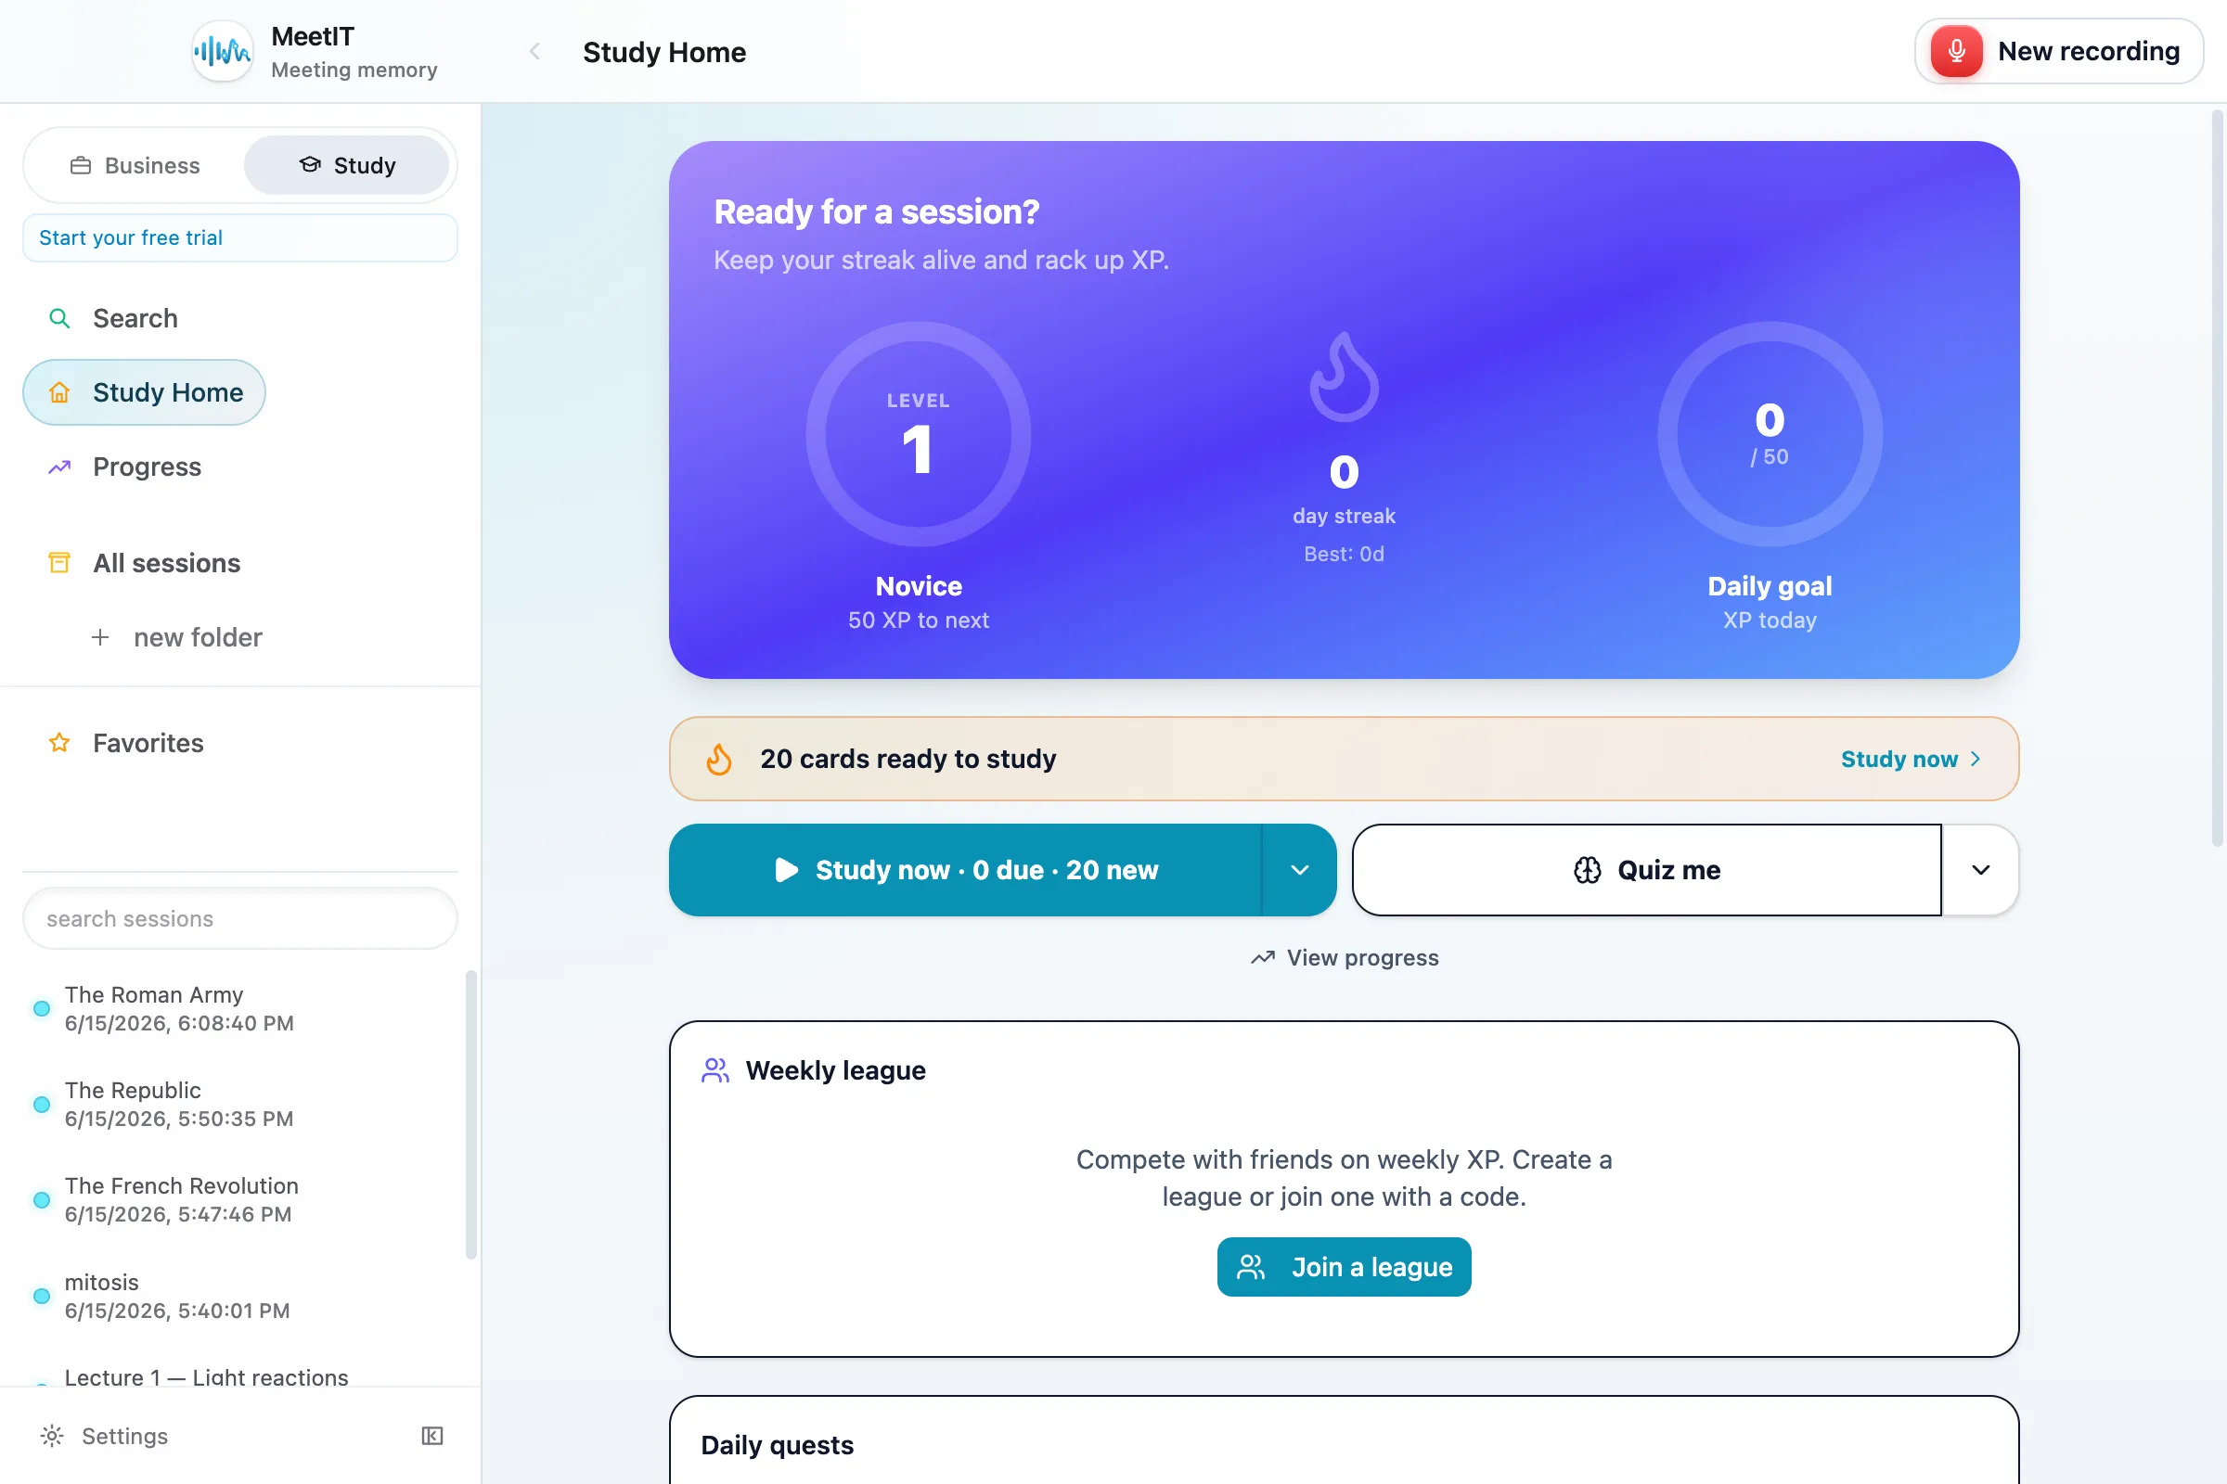
Task: Start a New recording
Action: [x=2058, y=51]
